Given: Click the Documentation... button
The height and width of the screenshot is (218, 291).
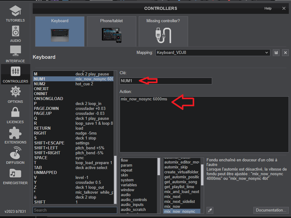Looking at the screenshot, I should coord(271,210).
